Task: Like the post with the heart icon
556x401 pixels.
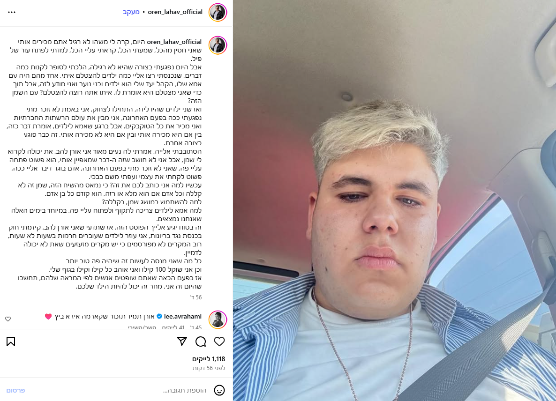Action: coord(219,342)
